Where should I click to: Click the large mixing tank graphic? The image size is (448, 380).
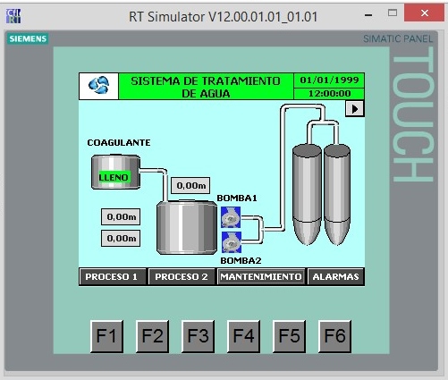click(187, 228)
